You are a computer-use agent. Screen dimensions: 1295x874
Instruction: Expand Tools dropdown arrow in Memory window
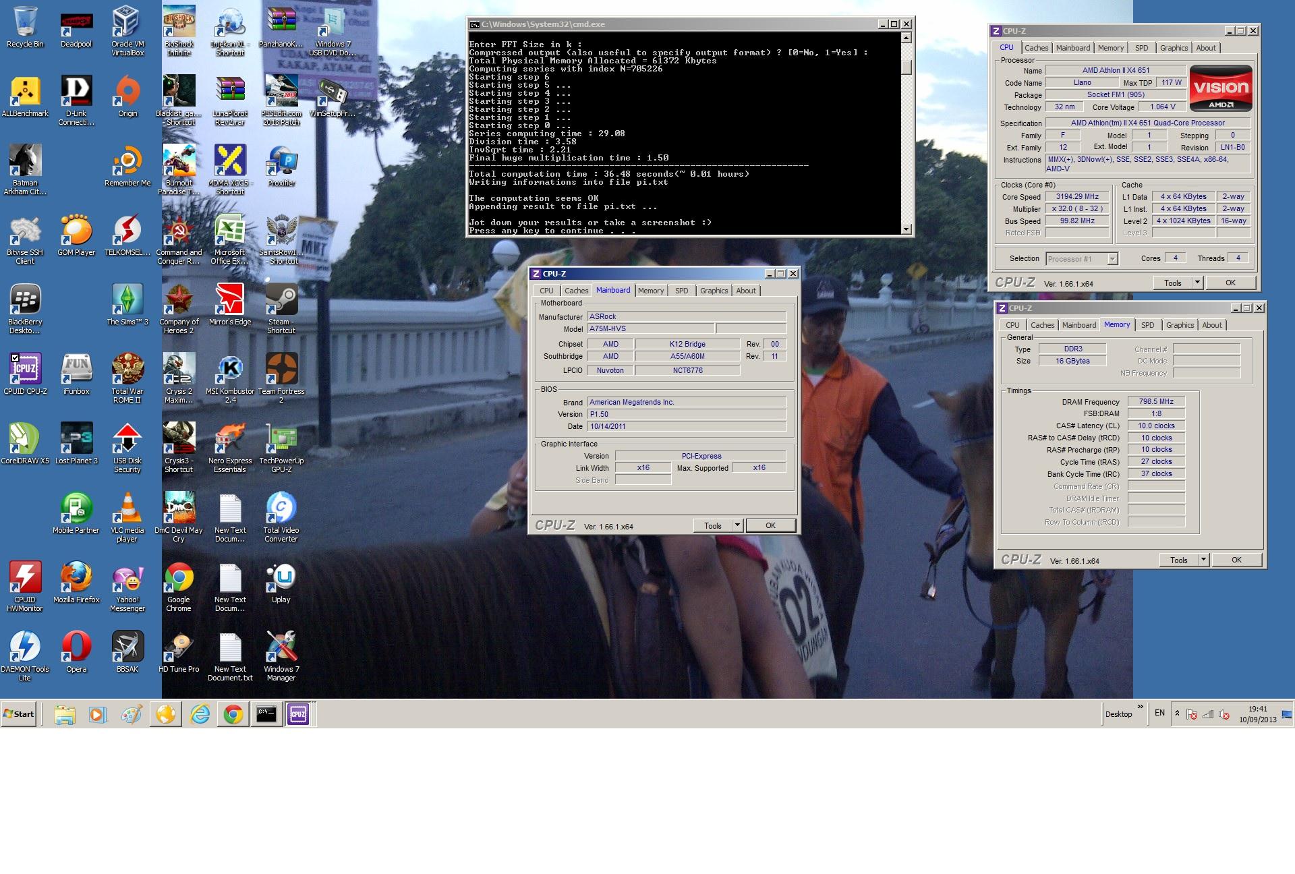pyautogui.click(x=1204, y=560)
